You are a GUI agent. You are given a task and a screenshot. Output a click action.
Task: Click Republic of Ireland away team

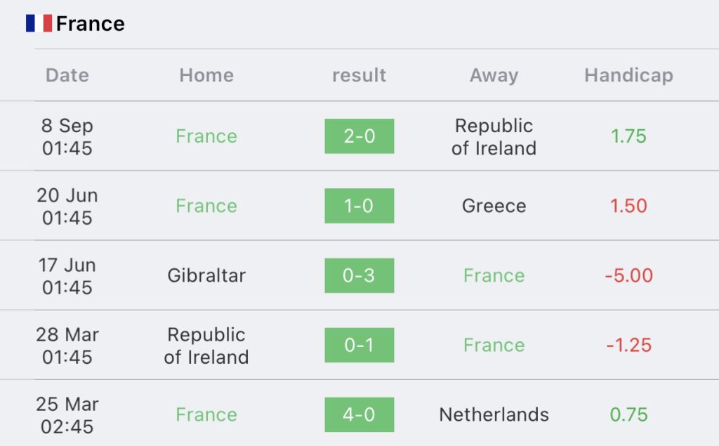(494, 137)
